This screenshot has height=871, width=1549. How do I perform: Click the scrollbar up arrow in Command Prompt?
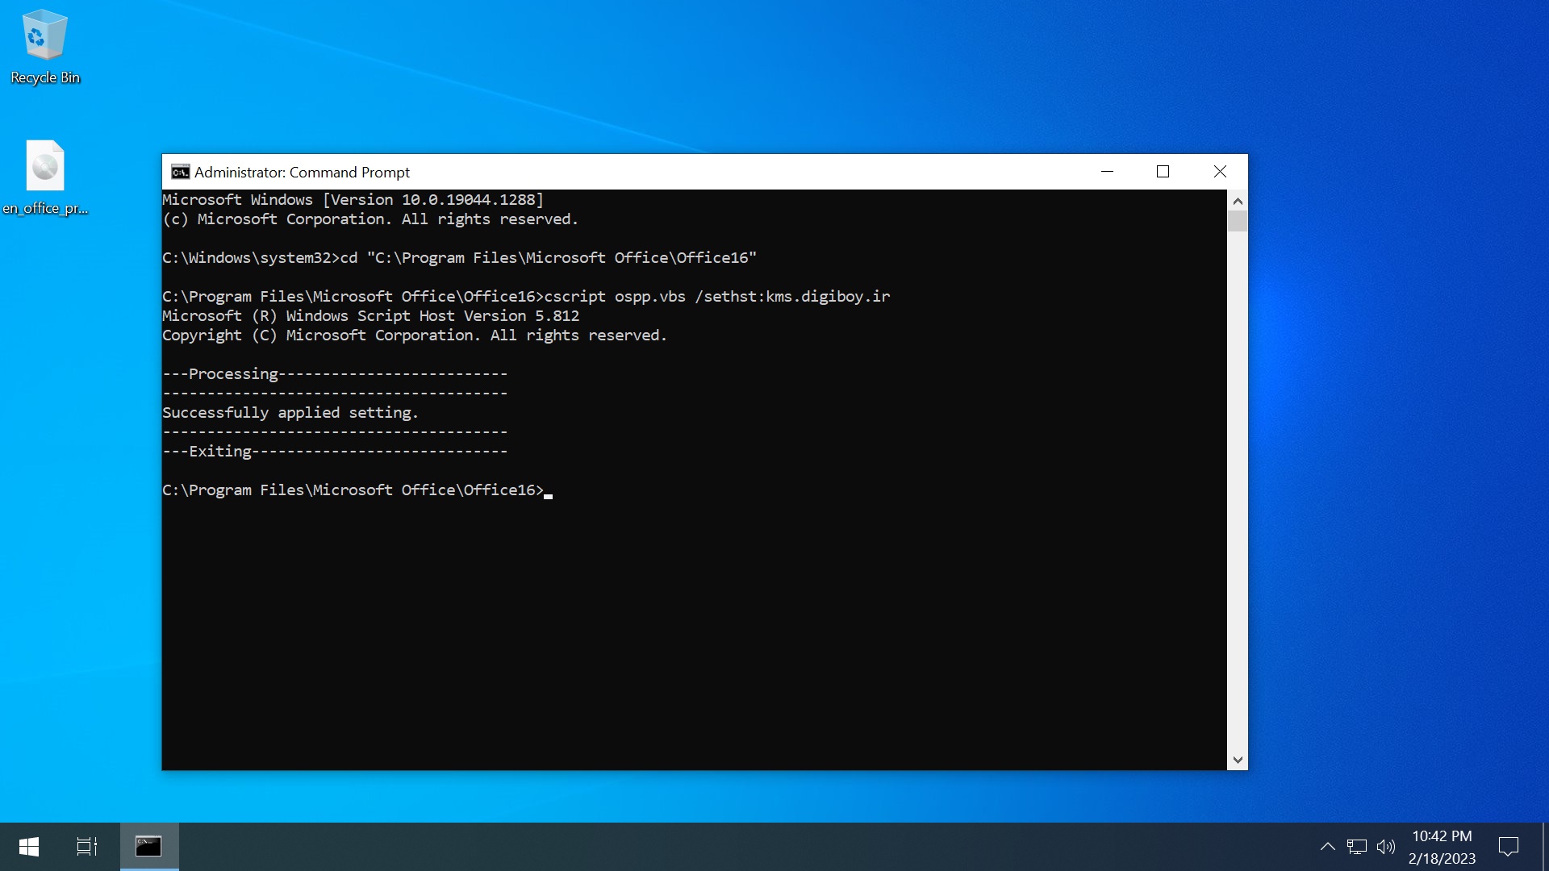pos(1238,200)
